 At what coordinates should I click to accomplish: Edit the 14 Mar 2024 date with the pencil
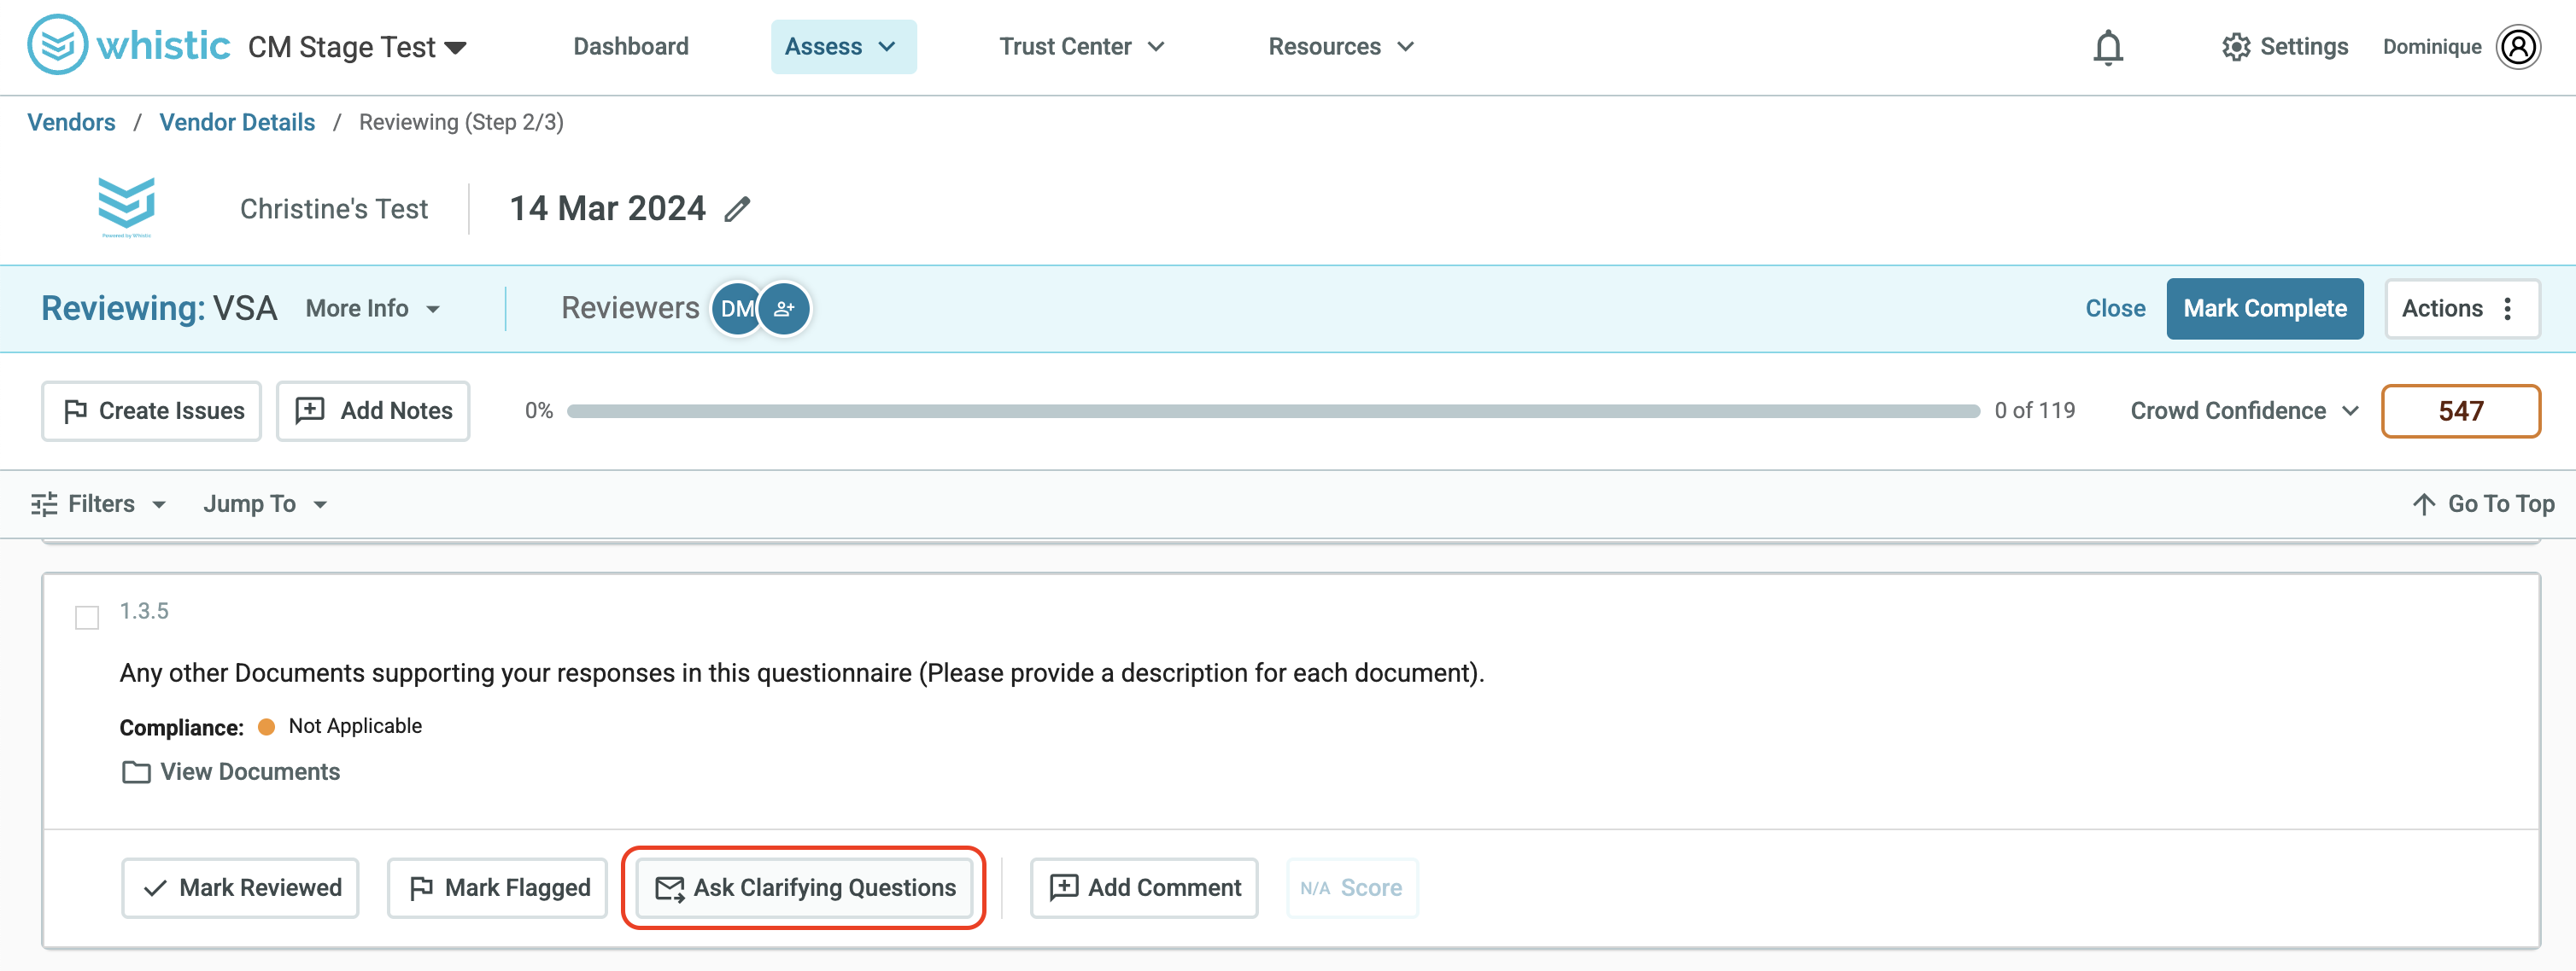click(738, 209)
